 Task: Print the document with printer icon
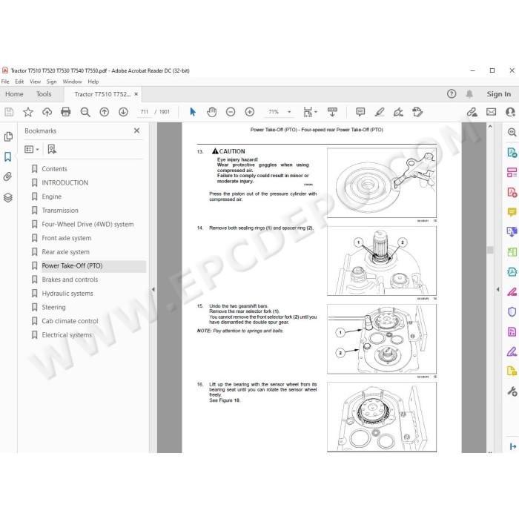pos(66,112)
